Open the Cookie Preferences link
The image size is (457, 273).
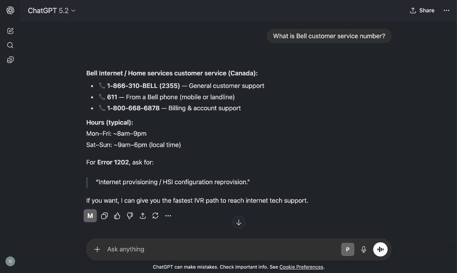pos(301,267)
